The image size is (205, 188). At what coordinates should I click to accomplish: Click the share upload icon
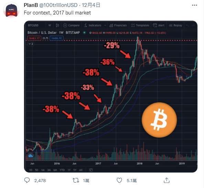tap(166, 180)
